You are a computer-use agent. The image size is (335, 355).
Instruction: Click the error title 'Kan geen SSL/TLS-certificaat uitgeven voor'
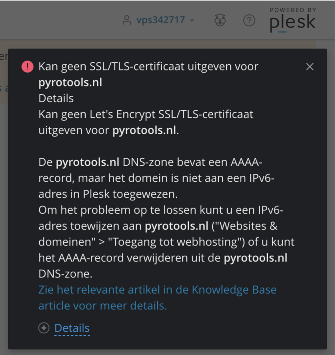click(x=148, y=67)
